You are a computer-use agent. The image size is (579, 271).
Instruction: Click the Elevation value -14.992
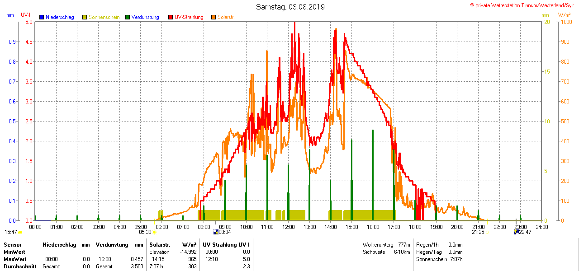(189, 252)
